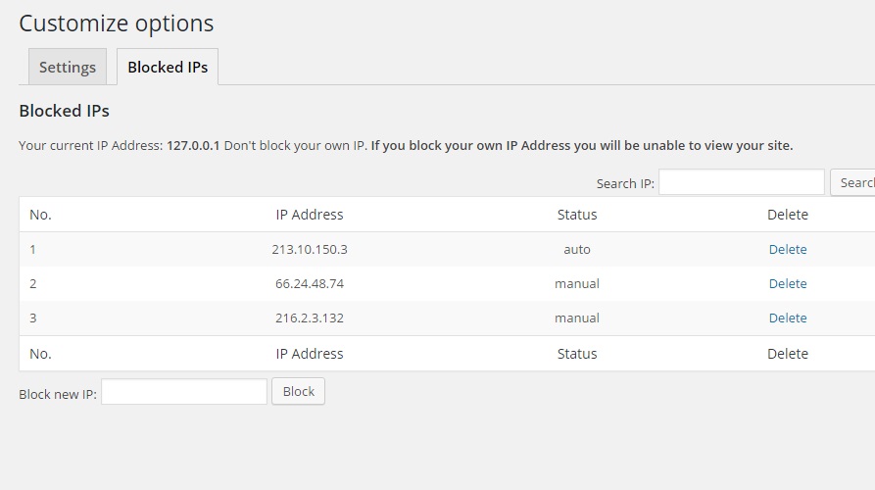Screen dimensions: 875x490
Task: Select the 213.10.150.3 address cell
Action: click(x=310, y=249)
